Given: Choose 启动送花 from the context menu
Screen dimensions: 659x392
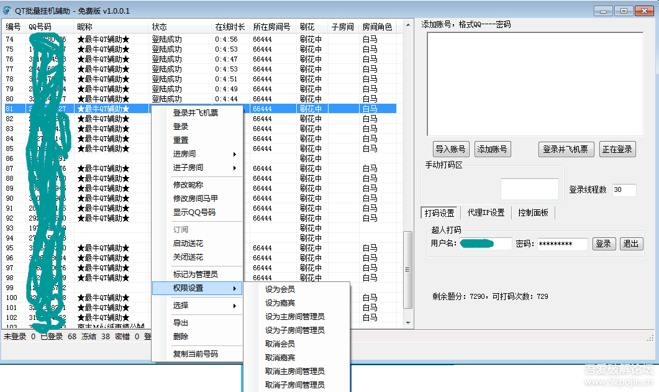Looking at the screenshot, I should pos(188,244).
